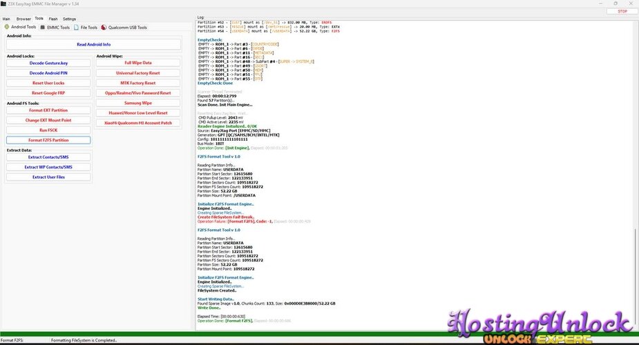This screenshot has width=639, height=345.
Task: Switch to the Android Tools tab
Action: tap(20, 27)
